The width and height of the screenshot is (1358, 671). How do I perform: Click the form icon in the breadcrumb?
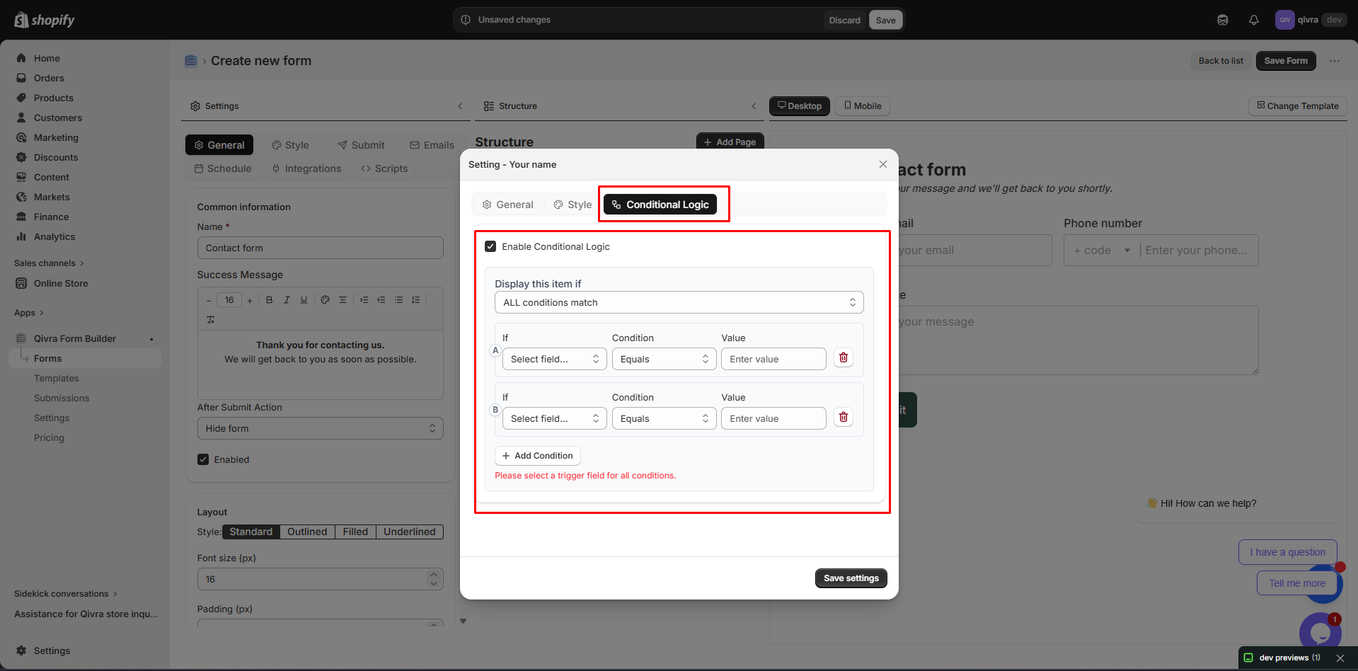pos(190,61)
